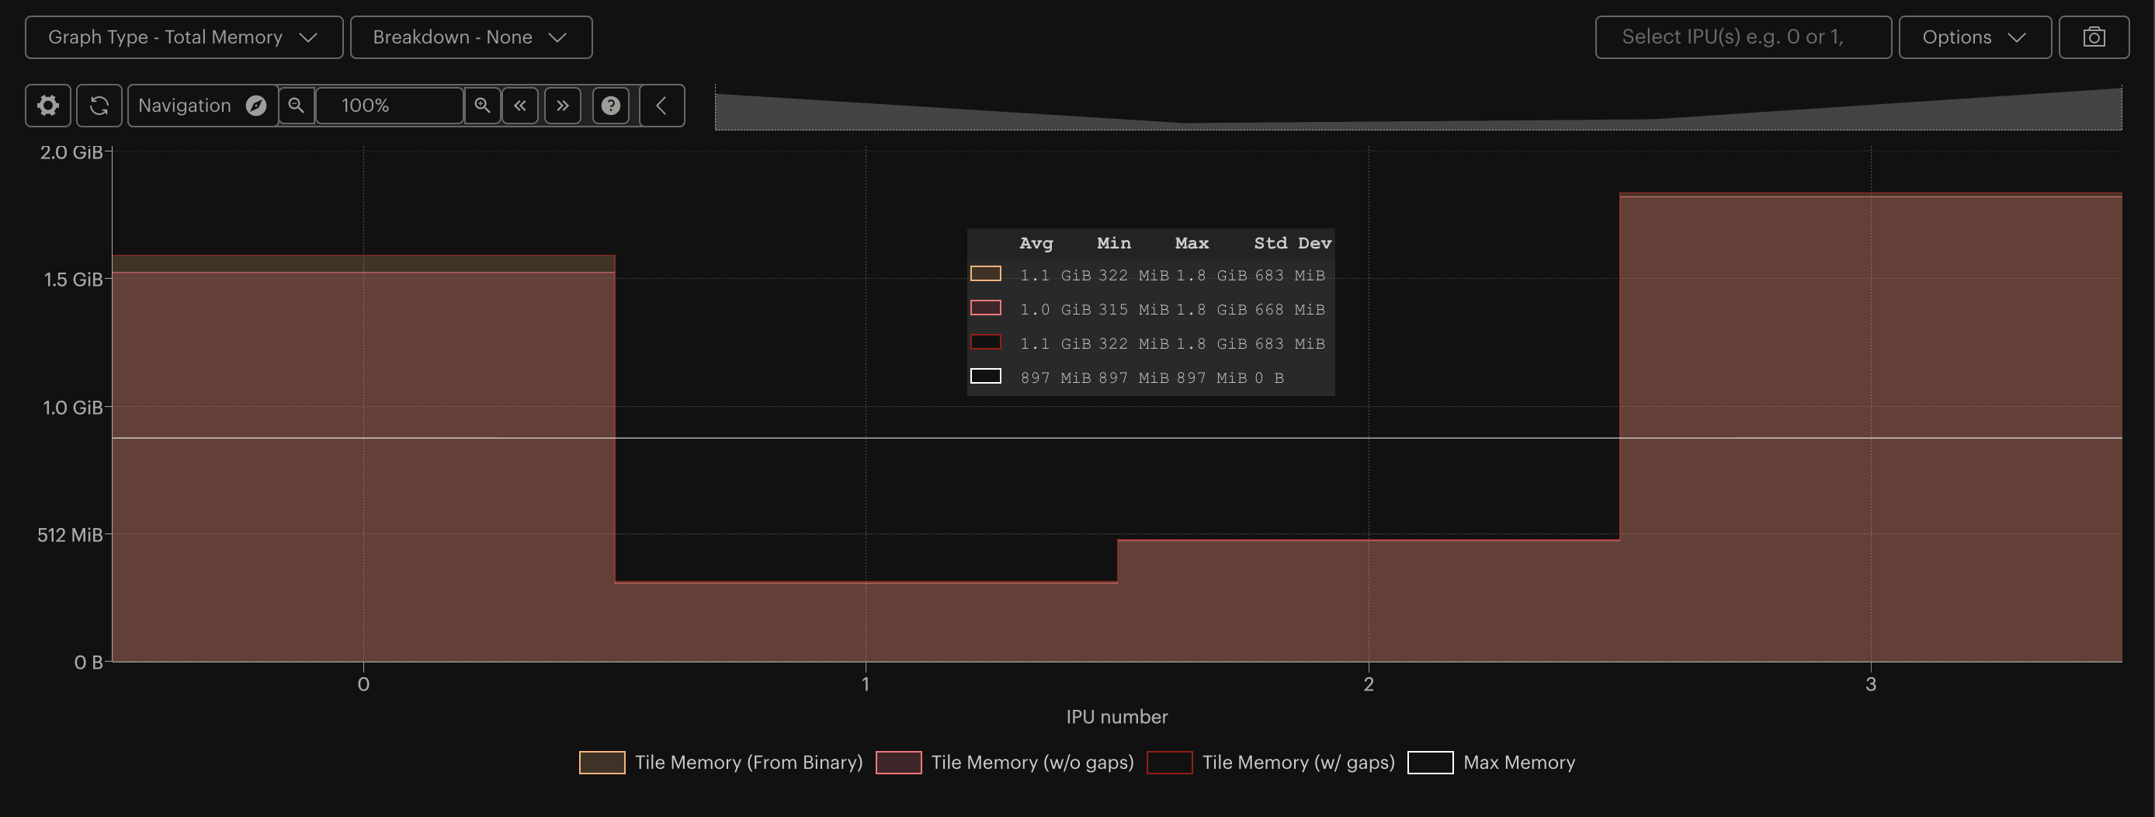Take a screenshot with camera icon
The image size is (2155, 817).
(x=2094, y=37)
